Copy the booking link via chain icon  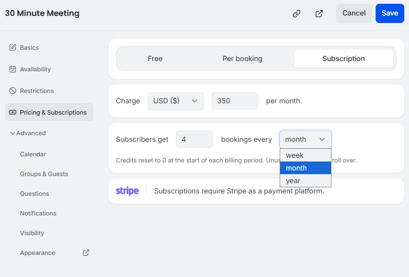(297, 13)
